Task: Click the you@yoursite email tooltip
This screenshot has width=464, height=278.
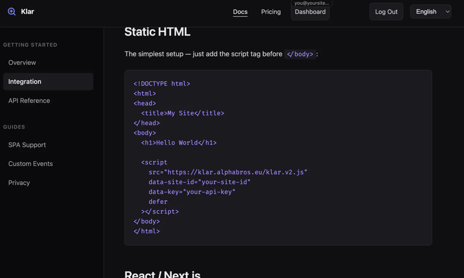Action: point(312,3)
